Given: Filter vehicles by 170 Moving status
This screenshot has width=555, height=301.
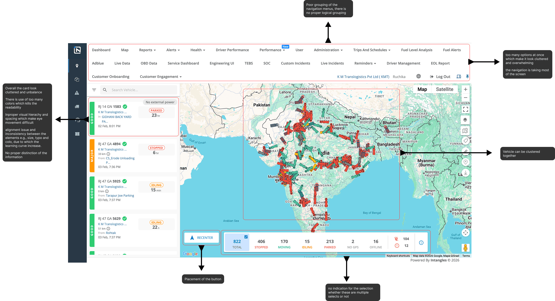Looking at the screenshot, I should (x=284, y=243).
